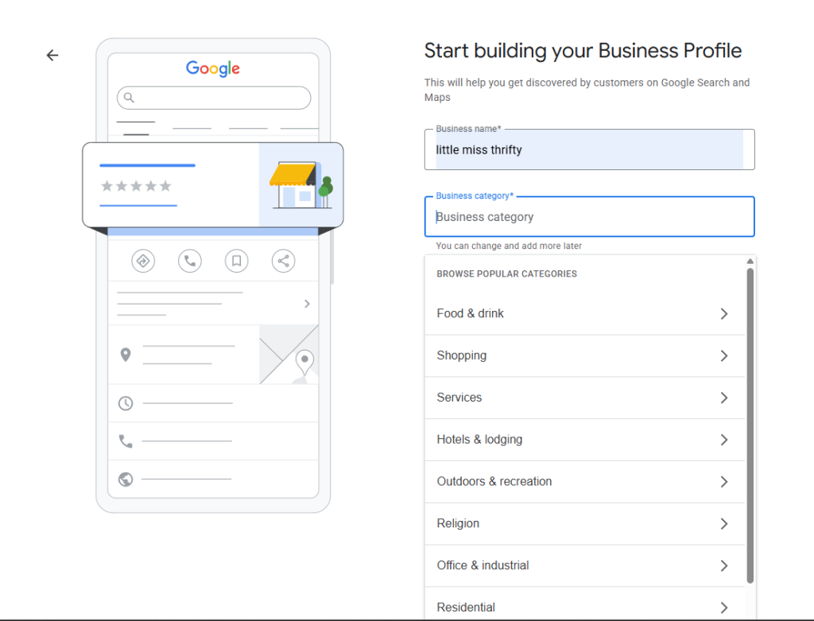Click the share icon in phone mockup
The width and height of the screenshot is (814, 621).
click(x=284, y=261)
